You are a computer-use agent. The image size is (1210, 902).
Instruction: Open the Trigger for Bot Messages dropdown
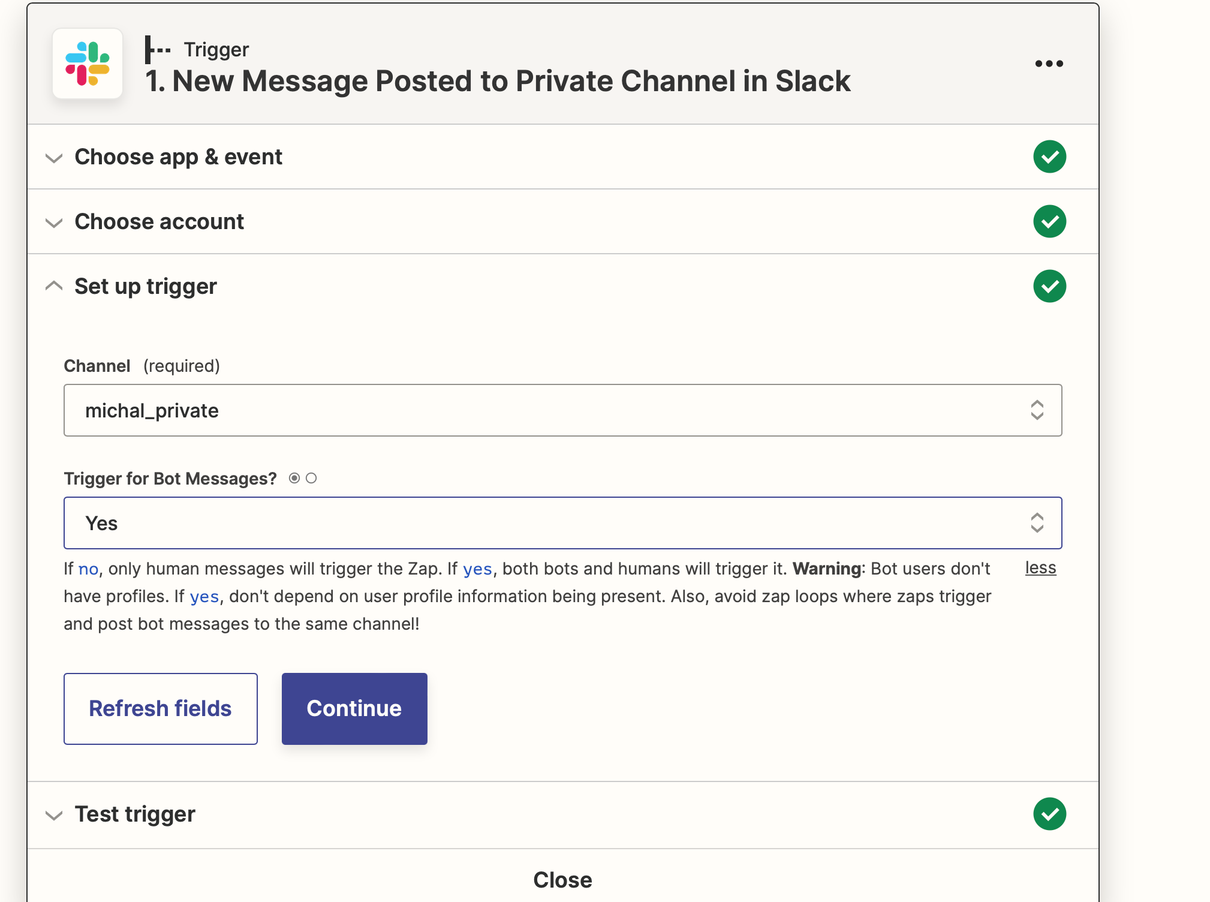[562, 523]
